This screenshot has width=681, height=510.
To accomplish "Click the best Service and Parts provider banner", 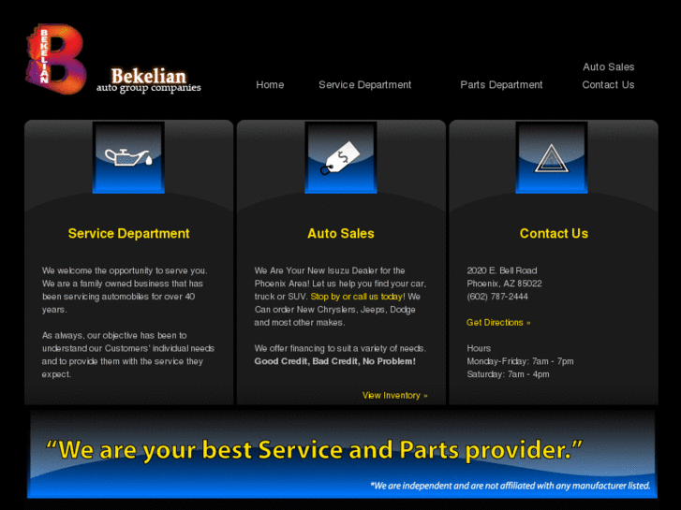I will (342, 454).
